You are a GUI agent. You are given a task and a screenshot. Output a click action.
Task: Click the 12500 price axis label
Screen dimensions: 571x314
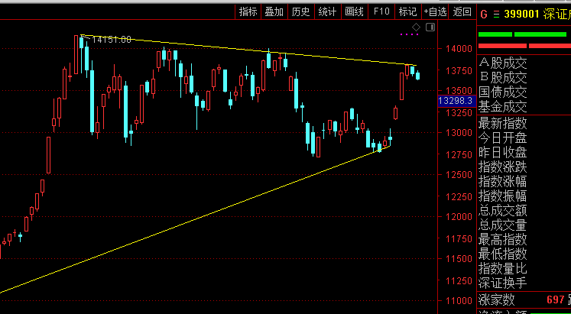coord(457,175)
